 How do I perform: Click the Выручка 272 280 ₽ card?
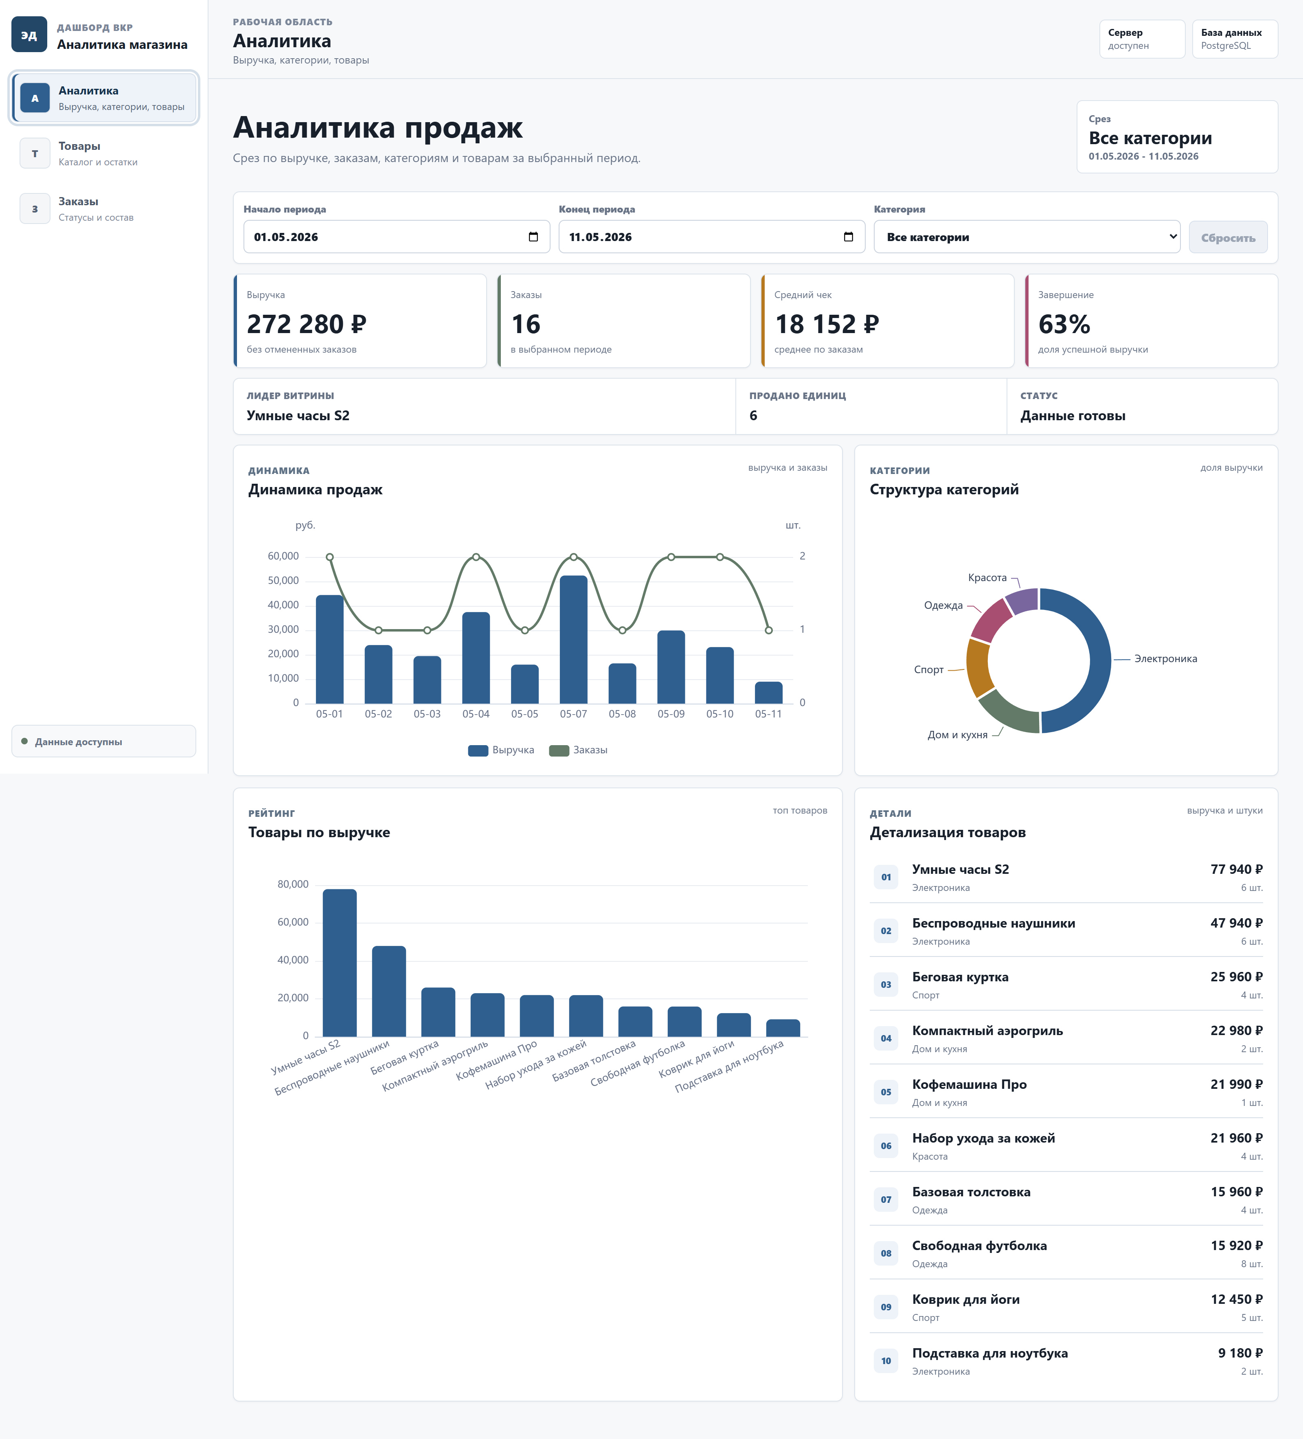360,321
